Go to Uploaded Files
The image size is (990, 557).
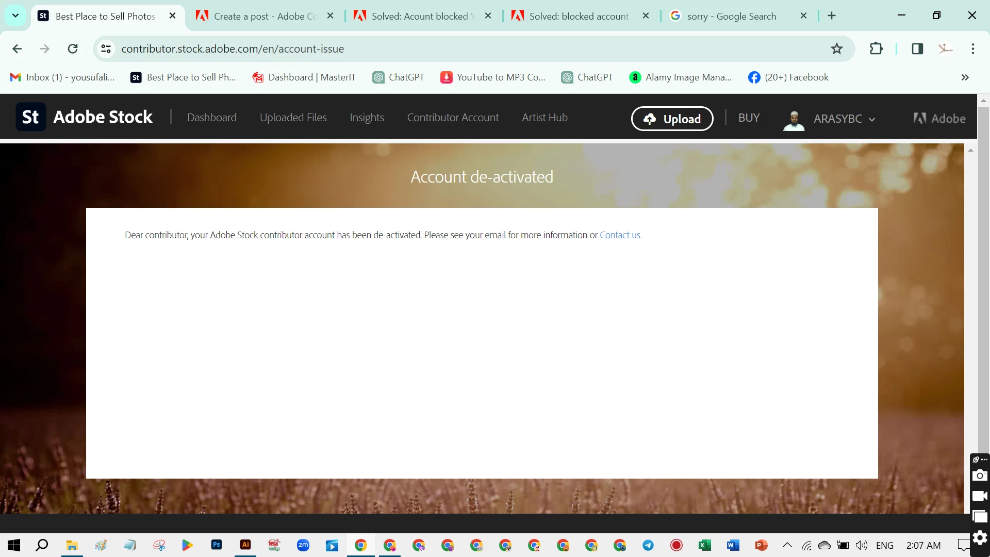[x=293, y=118]
